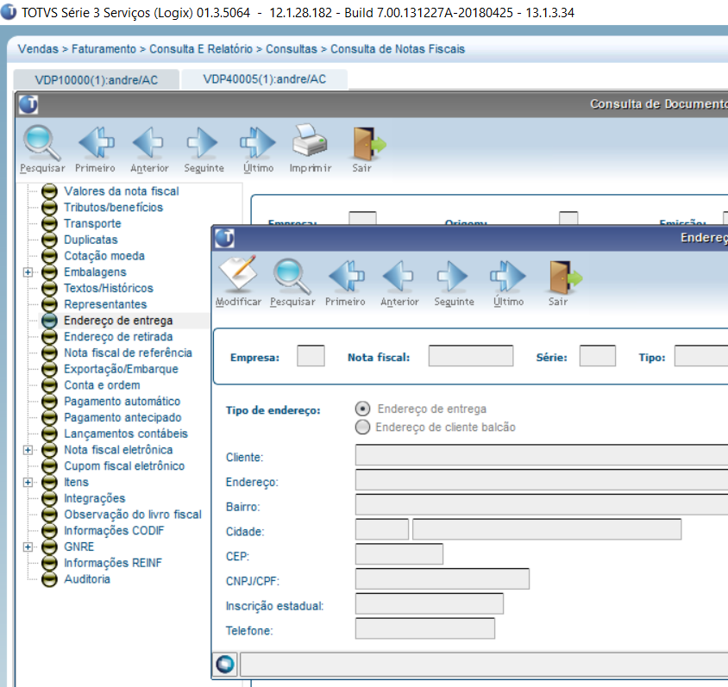Click Seguinte arrow in the main toolbar
728x687 pixels.
[204, 149]
